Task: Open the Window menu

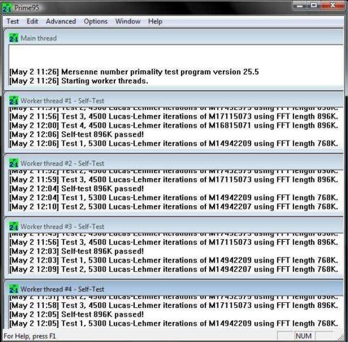Action: (128, 21)
